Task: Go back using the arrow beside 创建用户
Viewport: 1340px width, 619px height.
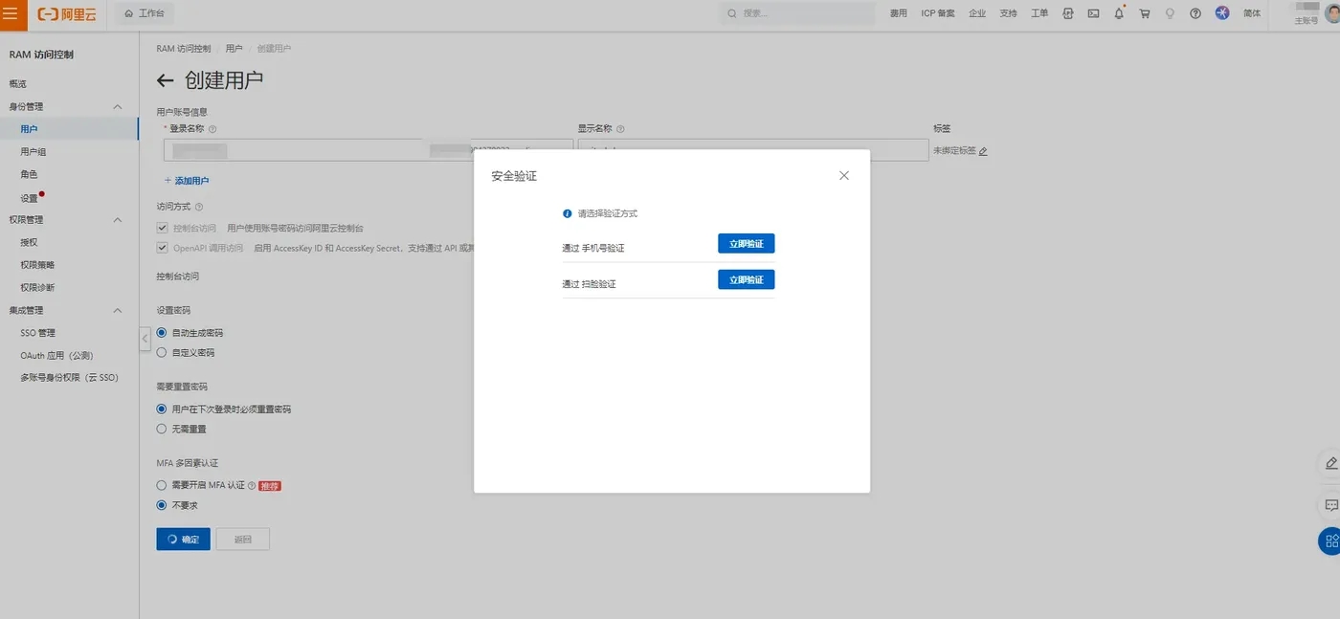Action: [166, 80]
